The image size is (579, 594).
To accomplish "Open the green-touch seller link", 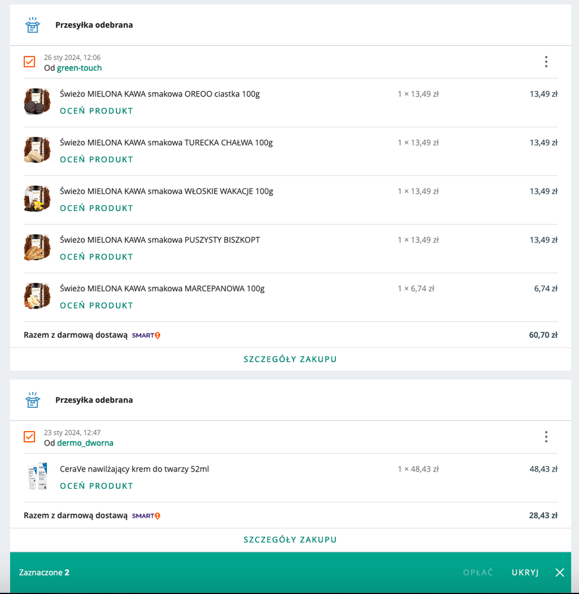I will click(x=79, y=68).
